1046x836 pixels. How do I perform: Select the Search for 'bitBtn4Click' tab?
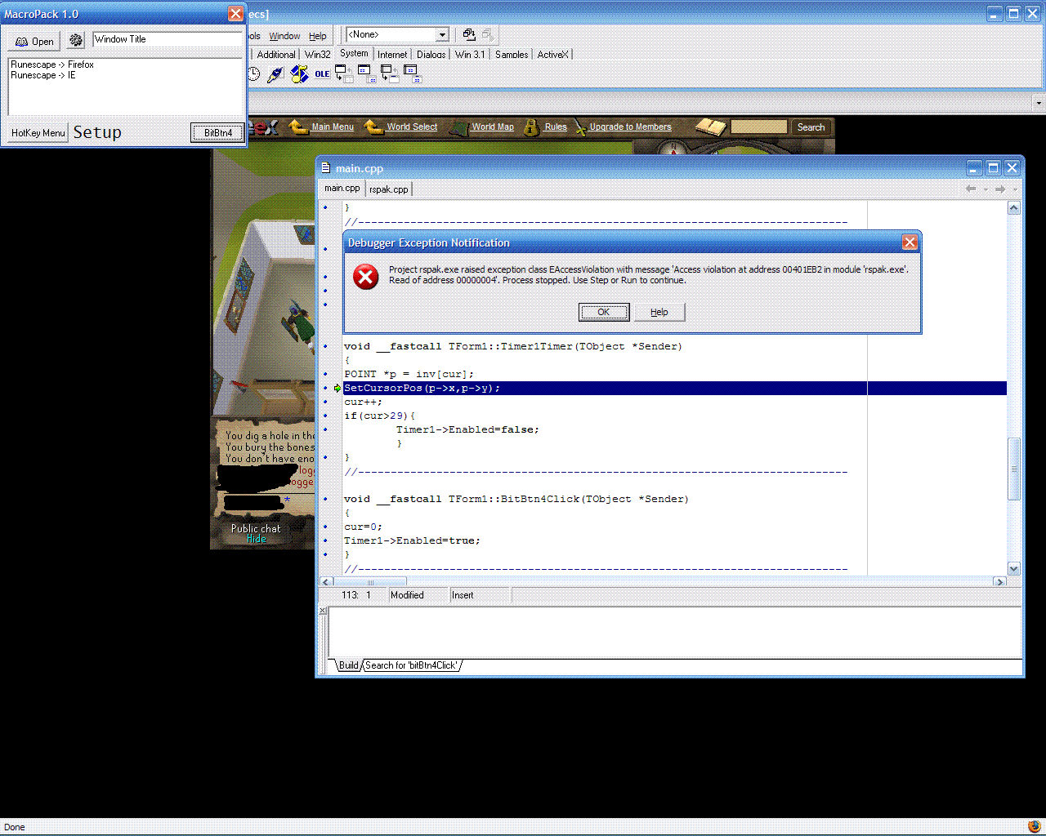point(411,665)
